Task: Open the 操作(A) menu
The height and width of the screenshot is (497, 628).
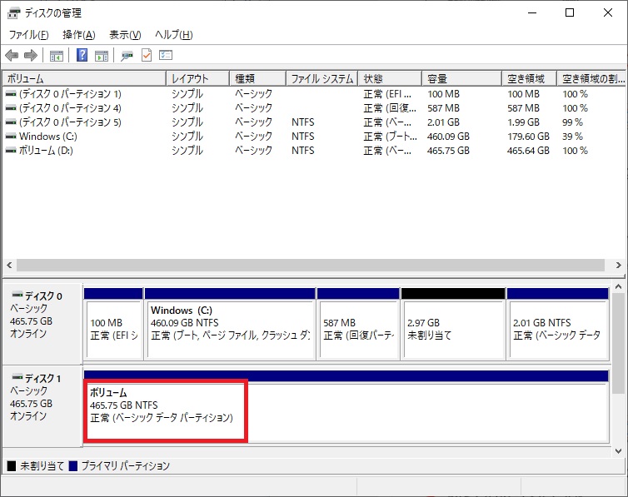Action: [79, 35]
